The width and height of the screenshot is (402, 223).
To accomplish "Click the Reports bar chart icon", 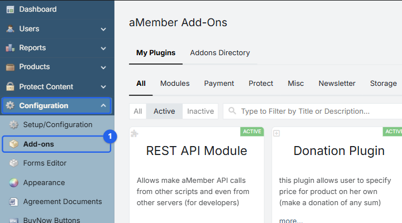I will tap(10, 48).
